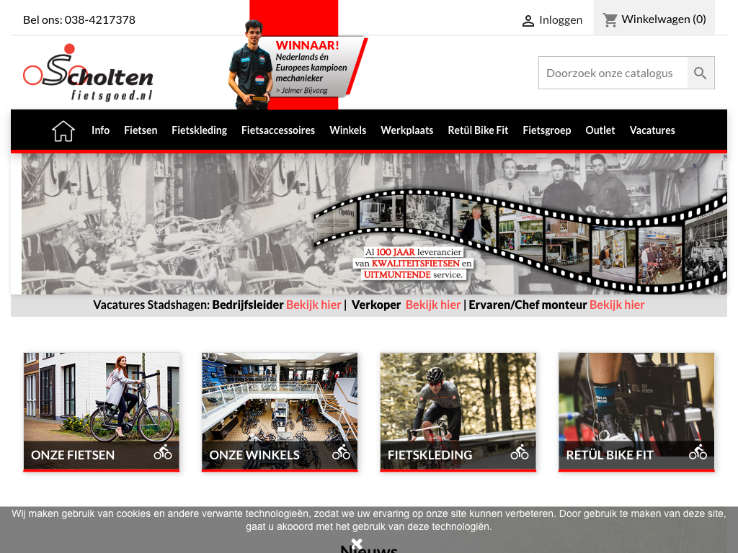Click Bekijk hier for Ervaren/Chef monteur vacancy
738x553 pixels.
617,305
